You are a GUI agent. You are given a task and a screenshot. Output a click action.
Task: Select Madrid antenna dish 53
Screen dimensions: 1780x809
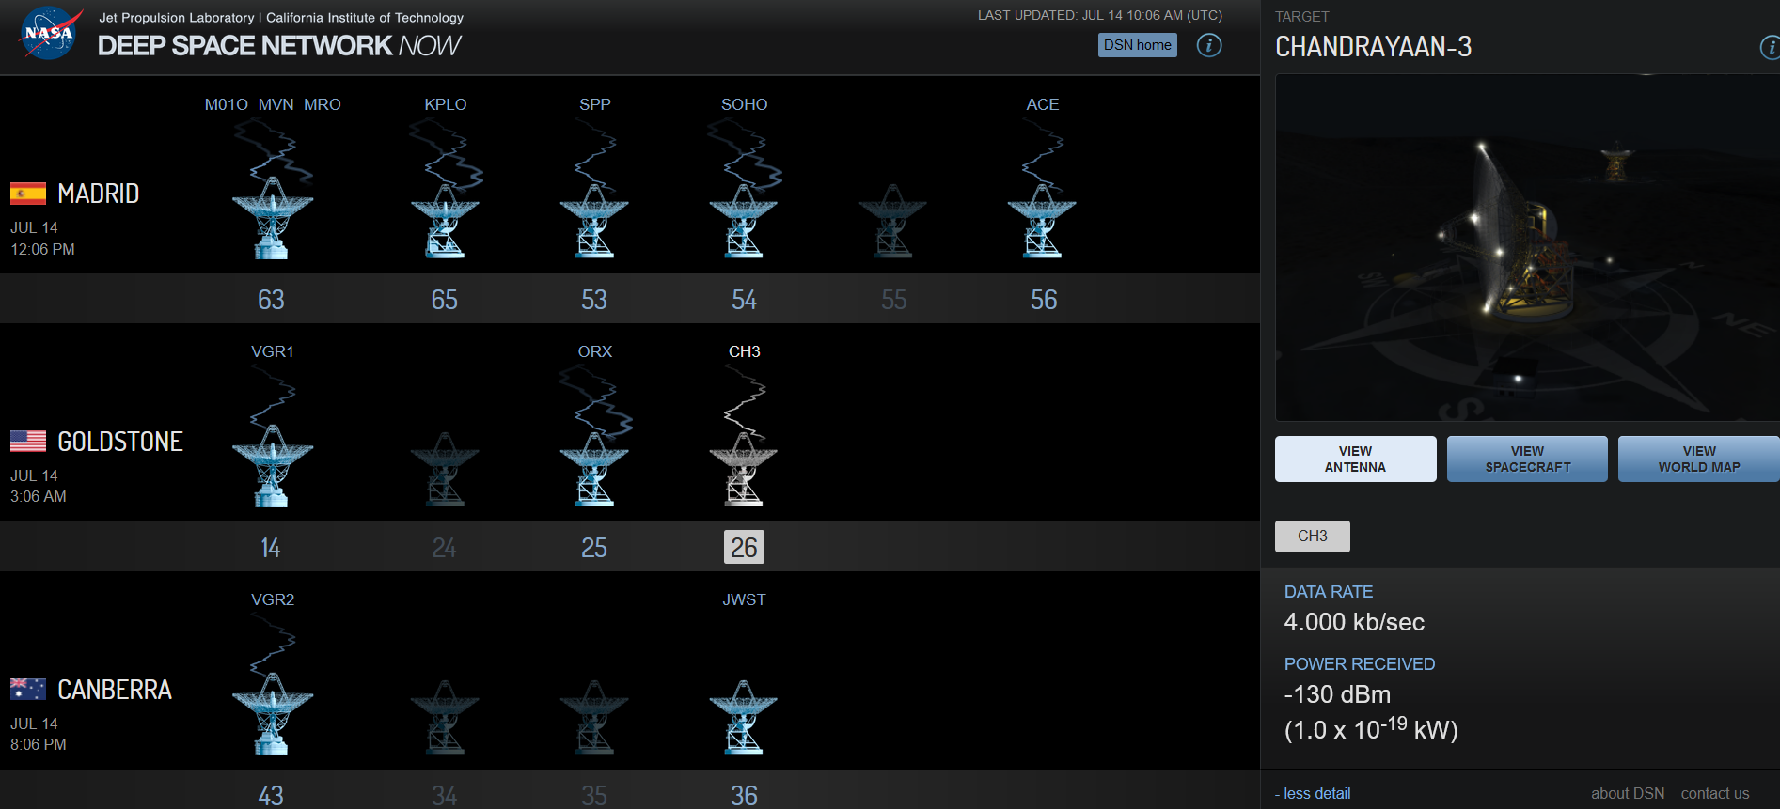[594, 221]
